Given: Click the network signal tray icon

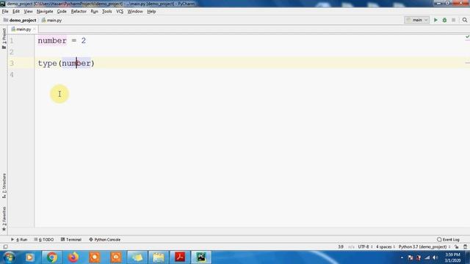Looking at the screenshot, I should [x=427, y=257].
